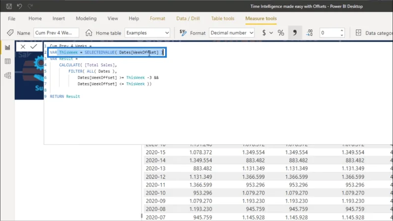This screenshot has height=221, width=393.
Task: Undo the last action
Action: (x=19, y=6)
